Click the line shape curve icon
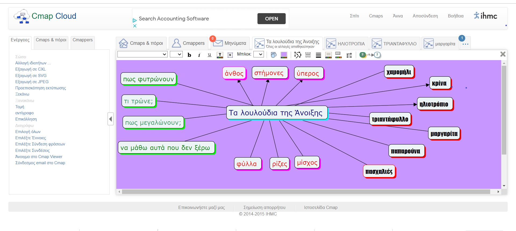The height and width of the screenshot is (231, 516). pos(298,55)
